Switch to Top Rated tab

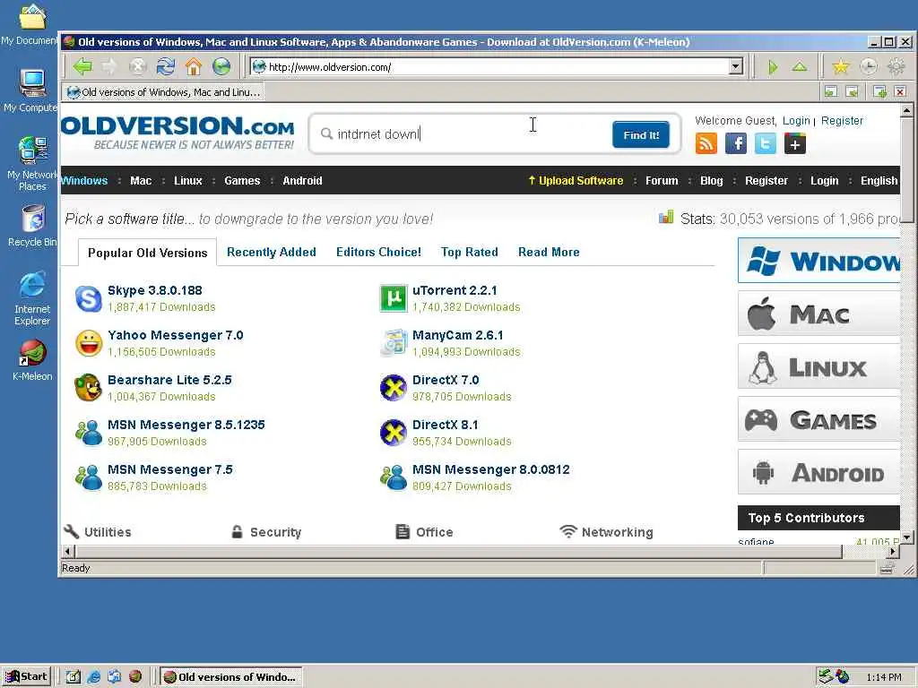coord(470,252)
